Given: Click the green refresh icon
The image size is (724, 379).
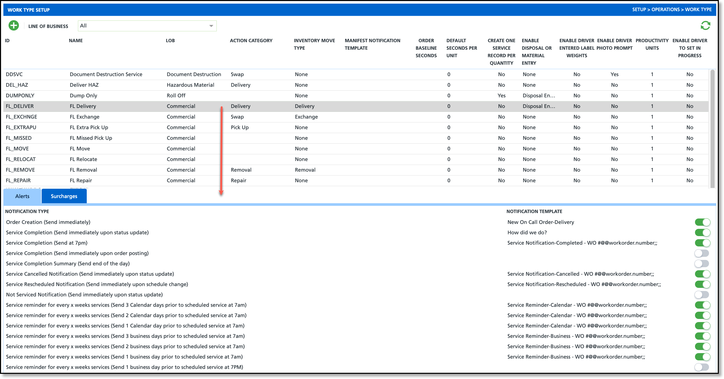Looking at the screenshot, I should tap(705, 26).
